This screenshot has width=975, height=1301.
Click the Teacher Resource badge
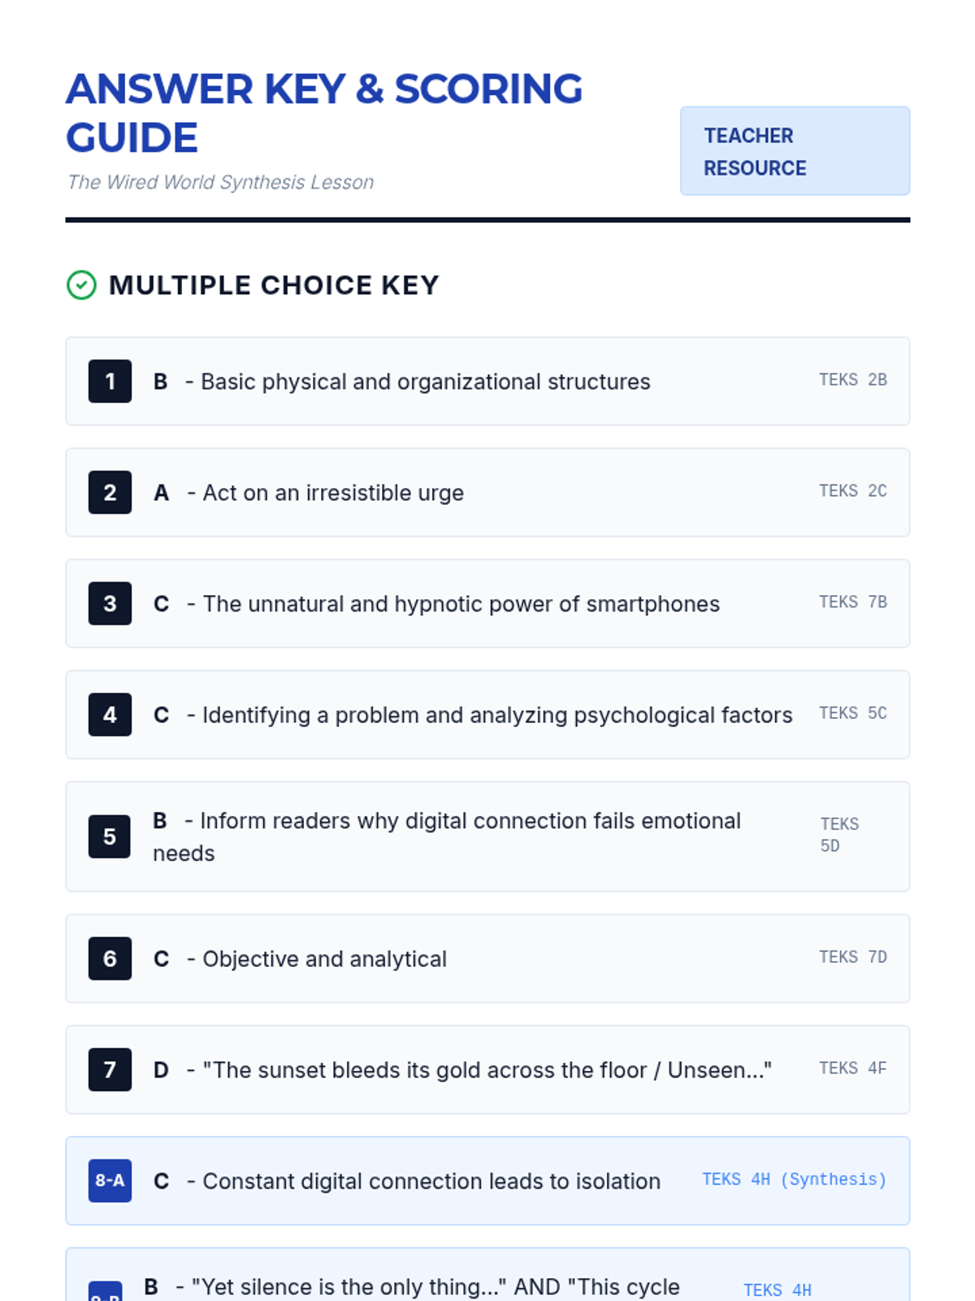[x=795, y=151]
